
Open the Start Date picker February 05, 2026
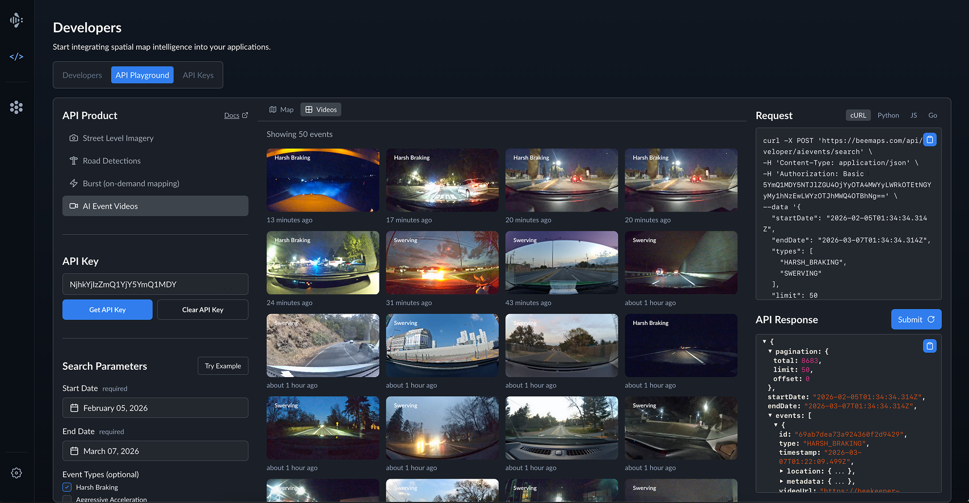(155, 408)
